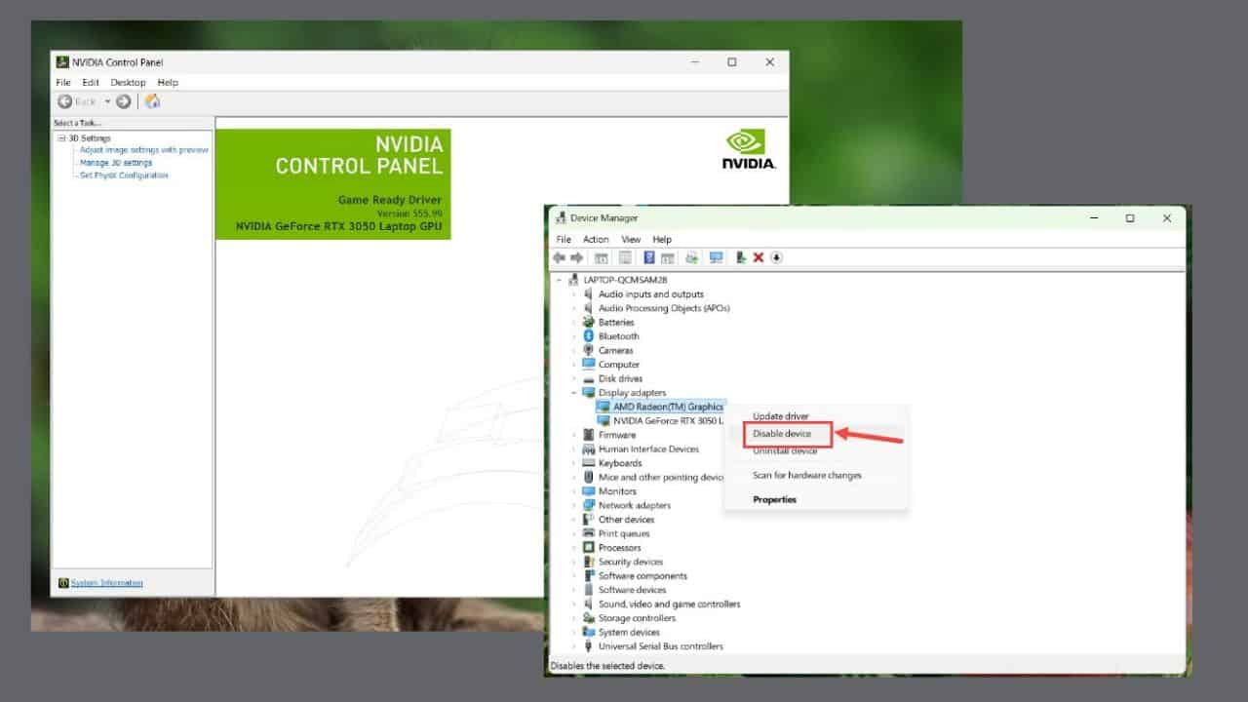Screen dimensions: 1248x702
Task: Click the Back arrow icon in NVIDIA Control Panel
Action: click(x=64, y=101)
